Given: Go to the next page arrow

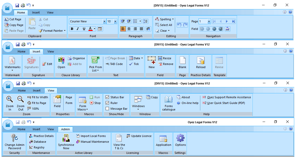Looking at the screenshot, I should (227, 21).
